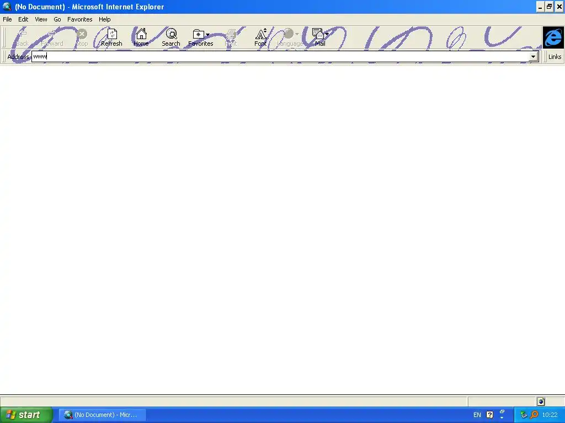Click the EN language indicator
The height and width of the screenshot is (423, 565).
[477, 415]
